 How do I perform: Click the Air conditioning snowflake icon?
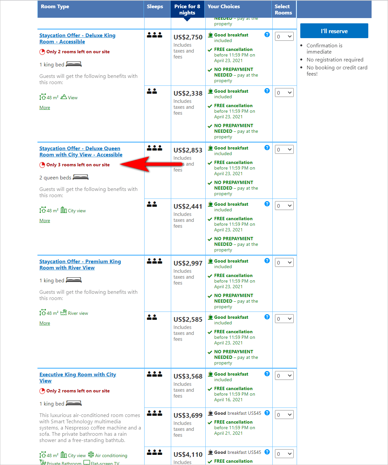(x=92, y=455)
